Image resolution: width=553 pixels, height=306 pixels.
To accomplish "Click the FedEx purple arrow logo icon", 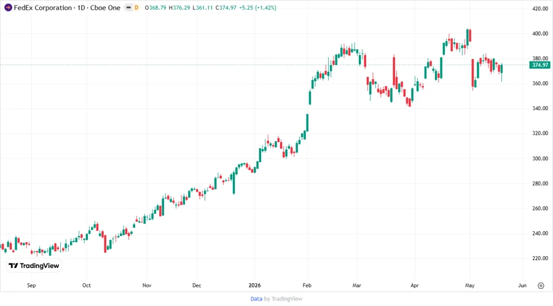I will [8, 7].
